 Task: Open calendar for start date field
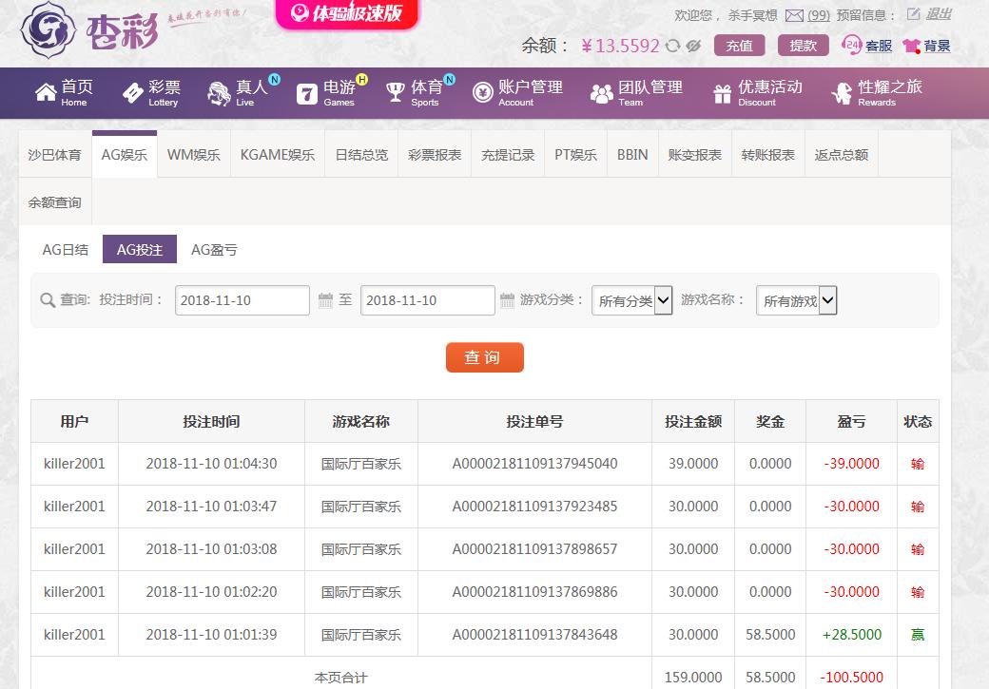click(325, 300)
